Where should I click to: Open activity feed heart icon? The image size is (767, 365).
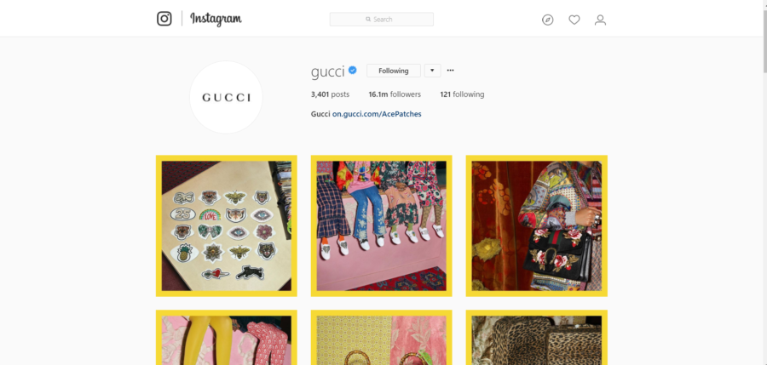[x=574, y=20]
